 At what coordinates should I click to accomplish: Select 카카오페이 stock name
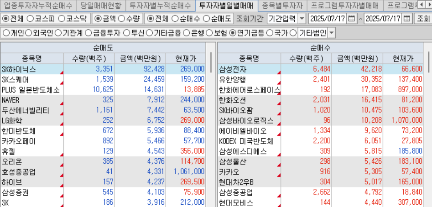(18, 141)
